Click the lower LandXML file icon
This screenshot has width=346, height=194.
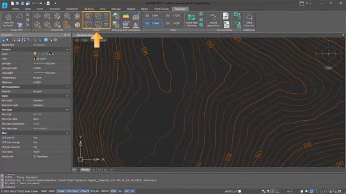[226, 24]
